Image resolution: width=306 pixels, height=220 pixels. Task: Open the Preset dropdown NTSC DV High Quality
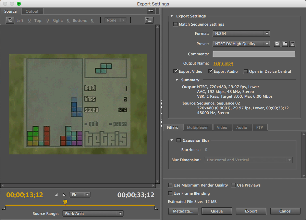pyautogui.click(x=241, y=44)
